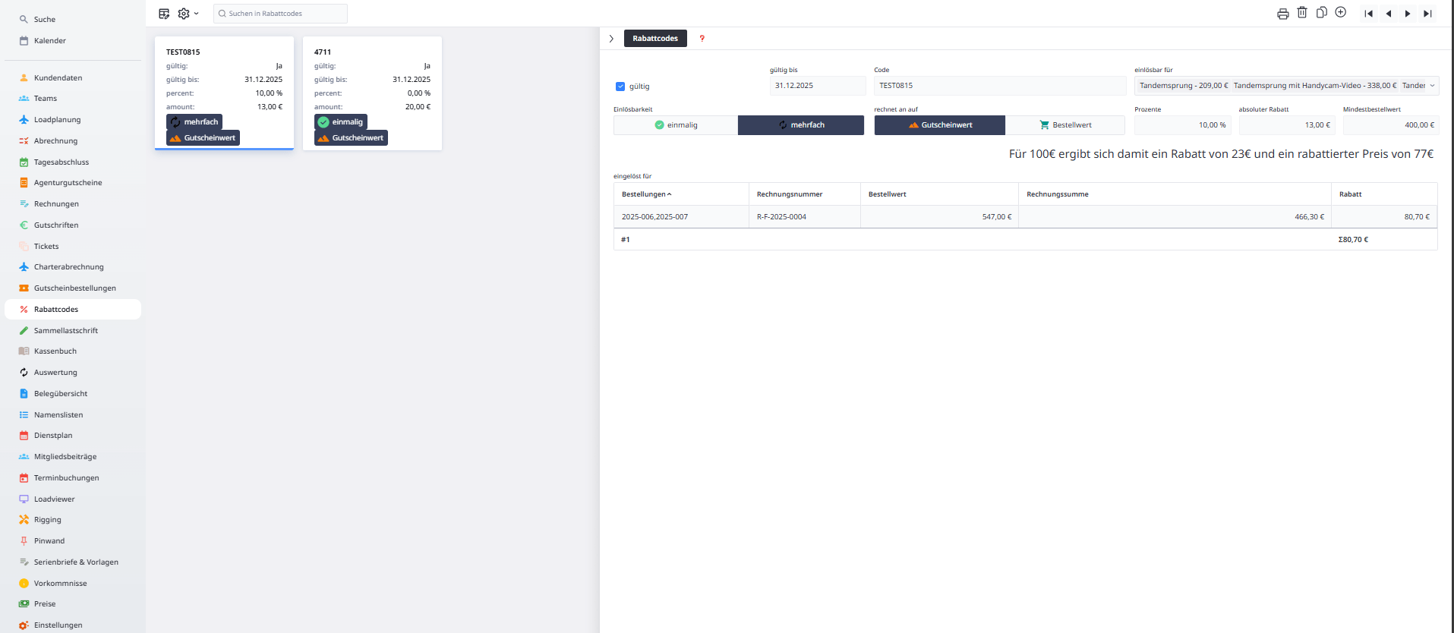Select the Rabattcodes tab
This screenshot has width=1454, height=633.
click(654, 39)
